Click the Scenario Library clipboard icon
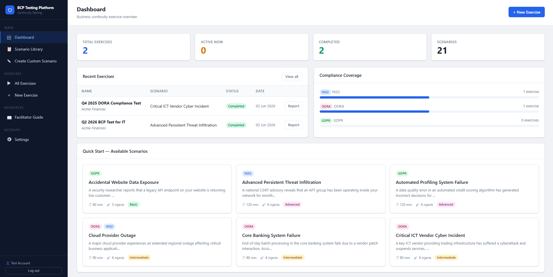Image resolution: width=553 pixels, height=277 pixels. [9, 49]
